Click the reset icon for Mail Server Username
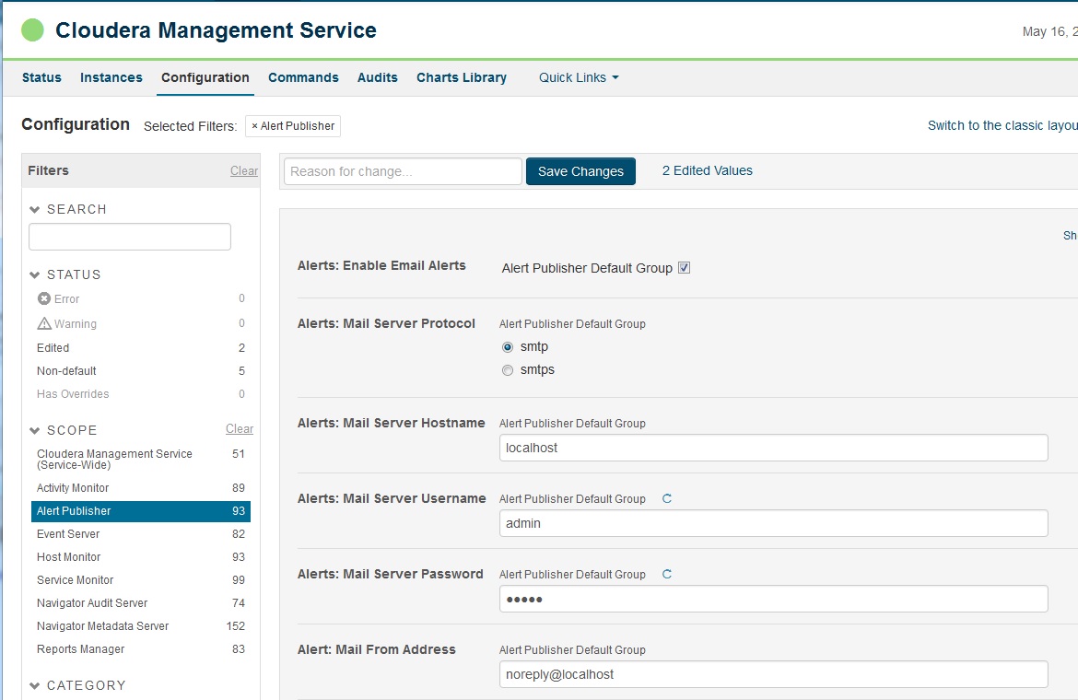 [666, 498]
